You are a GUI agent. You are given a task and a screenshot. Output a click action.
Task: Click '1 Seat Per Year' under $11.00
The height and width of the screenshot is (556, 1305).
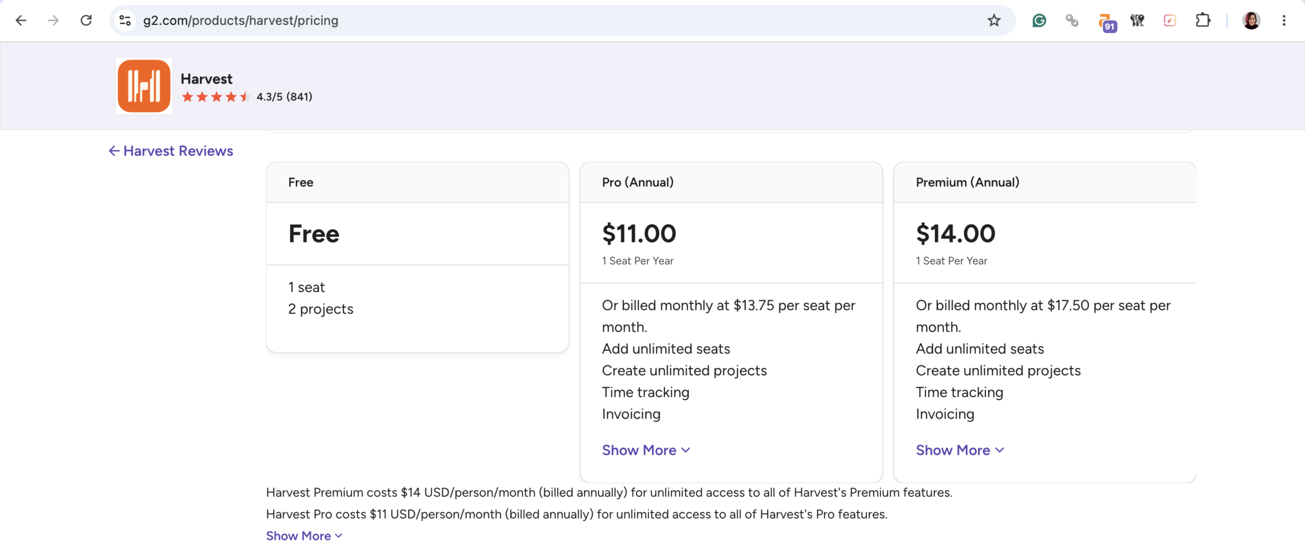pos(638,261)
